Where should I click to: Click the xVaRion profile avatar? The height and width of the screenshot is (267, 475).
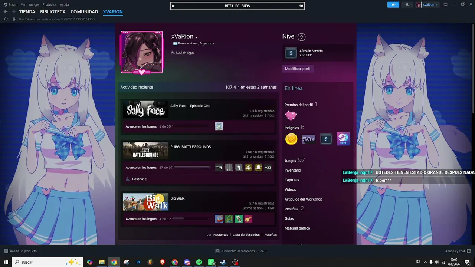pyautogui.click(x=141, y=52)
